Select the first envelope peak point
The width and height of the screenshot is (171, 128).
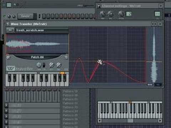pyautogui.click(x=79, y=58)
